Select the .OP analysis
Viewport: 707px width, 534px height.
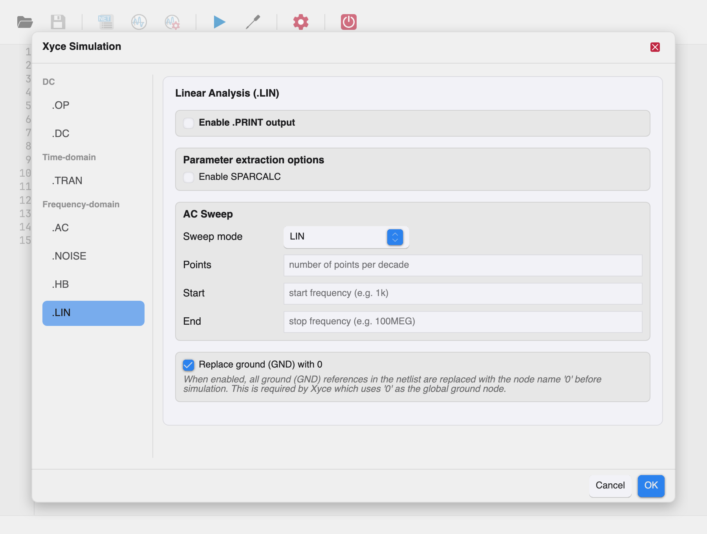coord(93,105)
